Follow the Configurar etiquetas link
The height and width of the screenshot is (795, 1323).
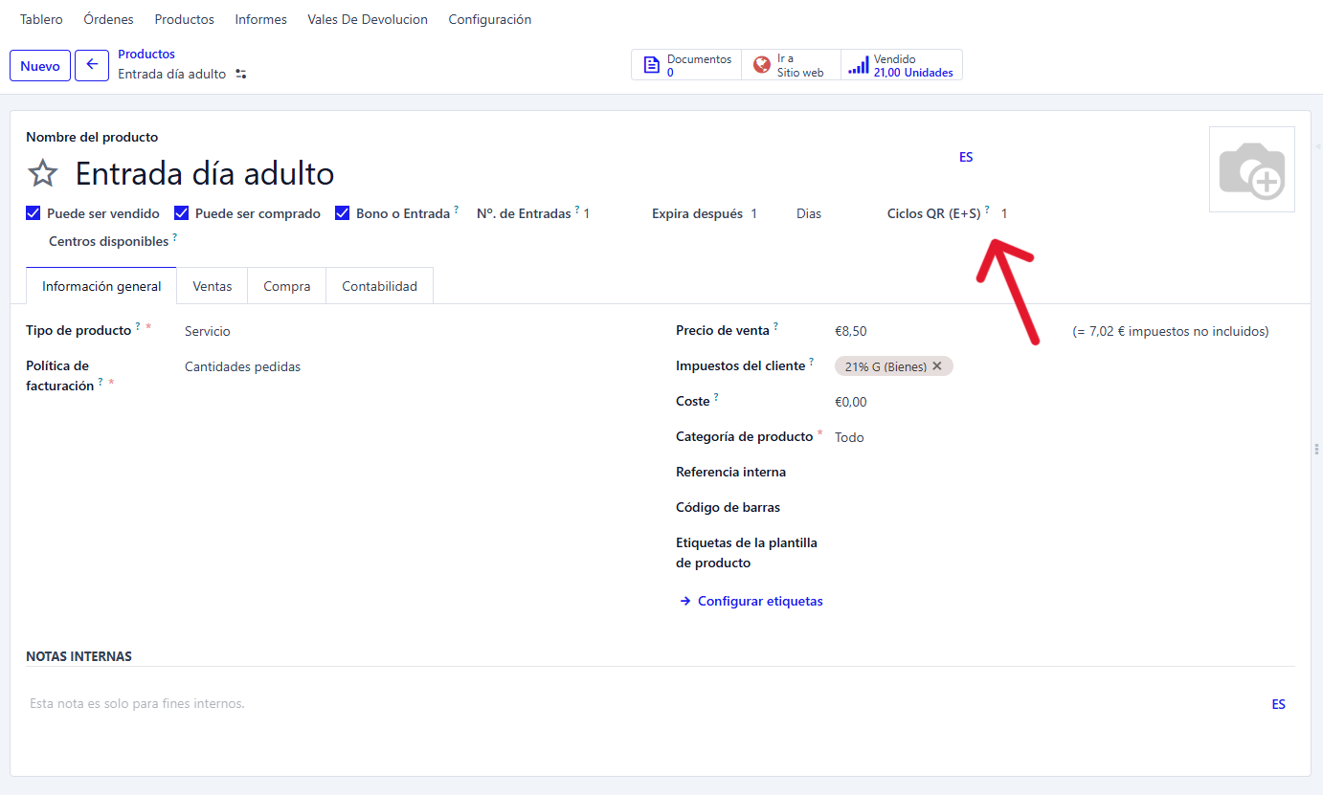[x=759, y=601]
